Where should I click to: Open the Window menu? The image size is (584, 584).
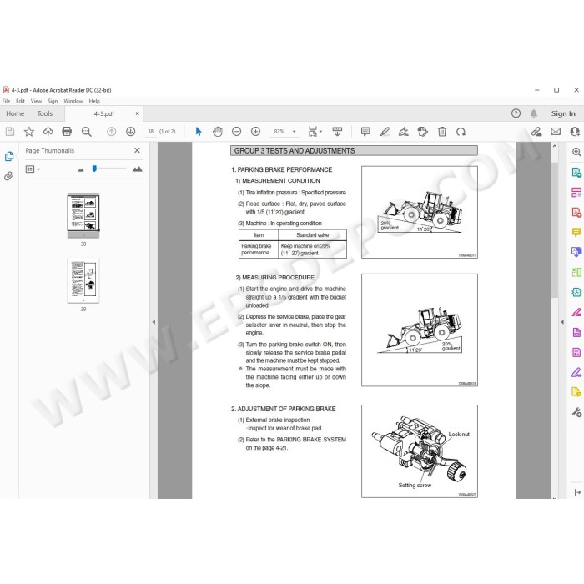pyautogui.click(x=73, y=101)
